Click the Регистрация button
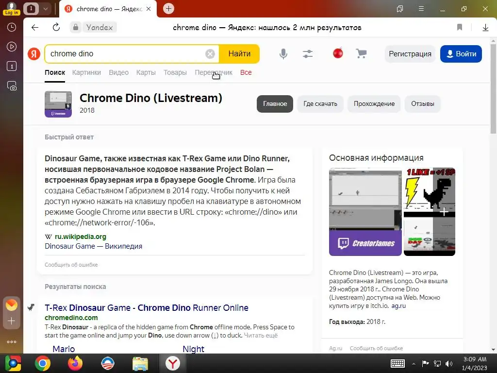Screen dimensions: 497x373 tap(410, 54)
